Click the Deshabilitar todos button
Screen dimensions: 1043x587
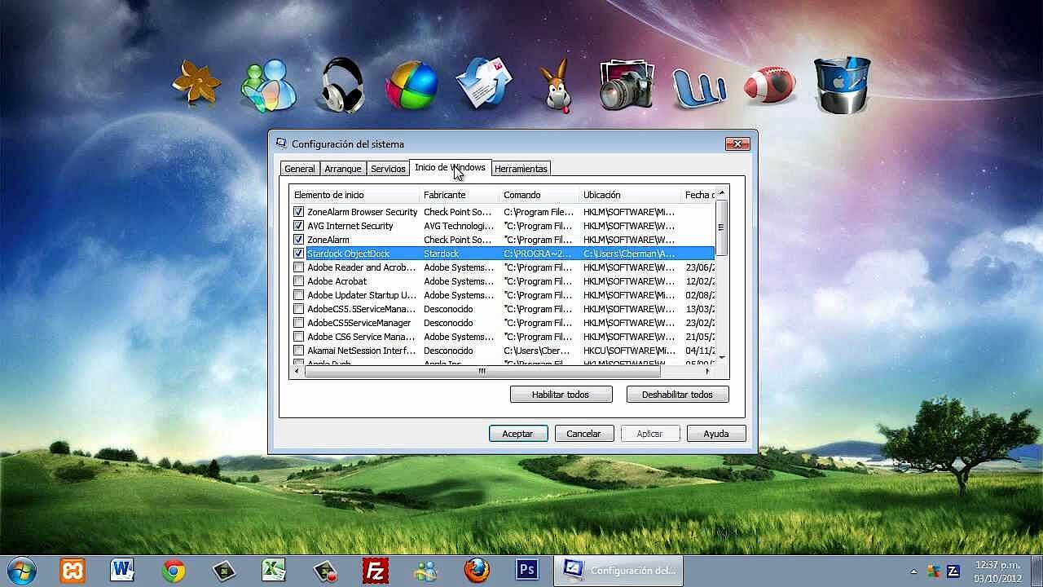tap(677, 394)
